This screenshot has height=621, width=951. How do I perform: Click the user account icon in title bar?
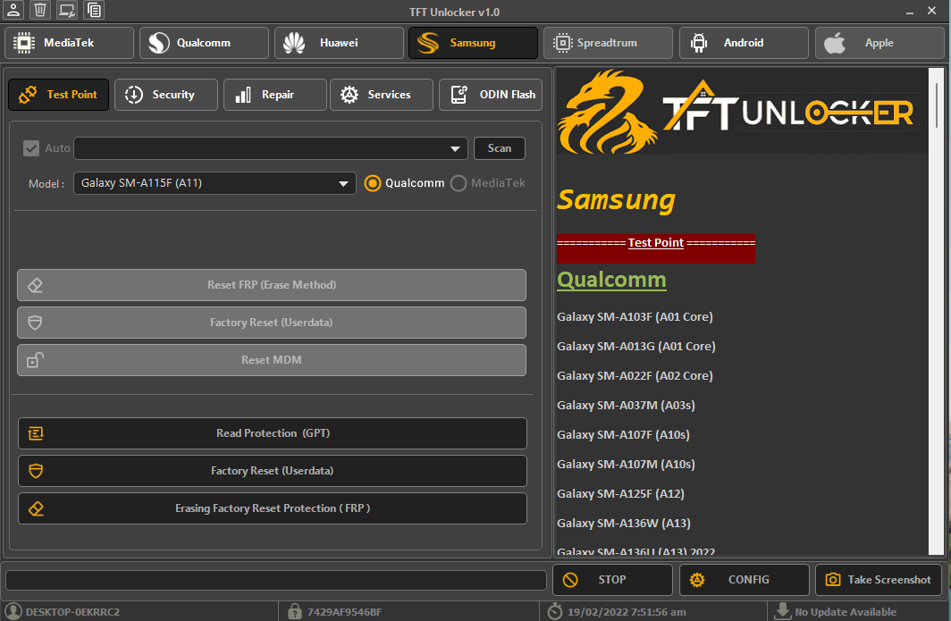tap(13, 11)
